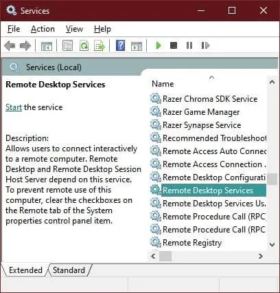This screenshot has height=293, width=280.
Task: Click the gear icon beside Razer Chroma SDK Service
Action: click(156, 98)
